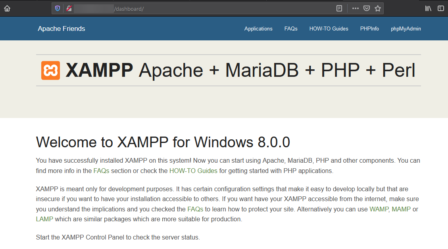Open the PHPInfo page
448x249 pixels.
(x=369, y=29)
